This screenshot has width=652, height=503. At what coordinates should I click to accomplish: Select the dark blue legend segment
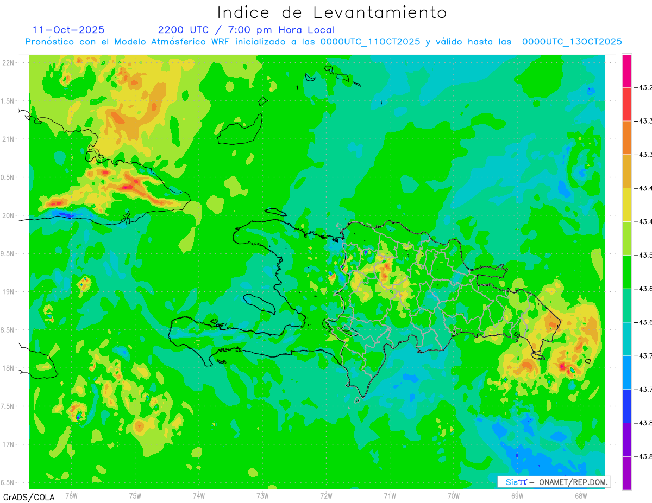[626, 406]
